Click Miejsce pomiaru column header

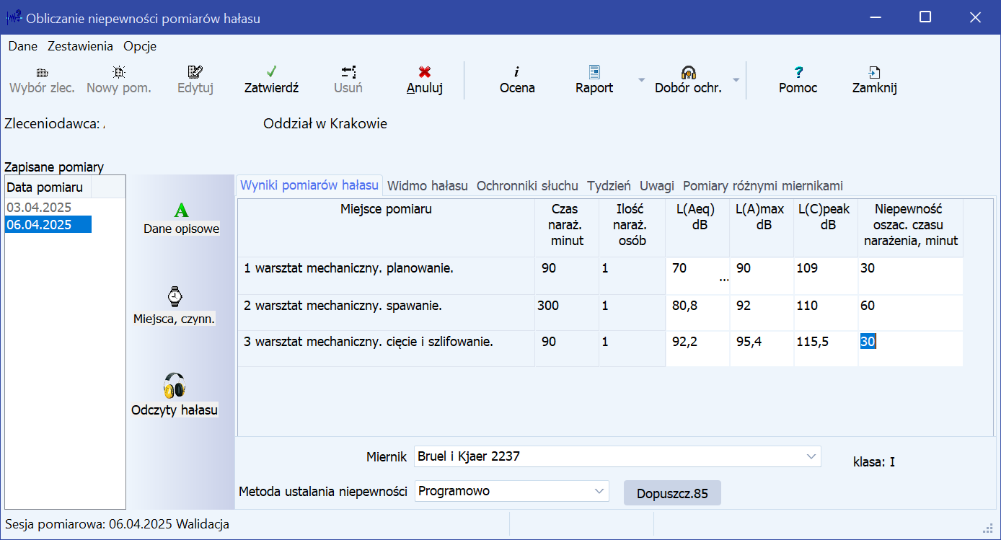(386, 228)
